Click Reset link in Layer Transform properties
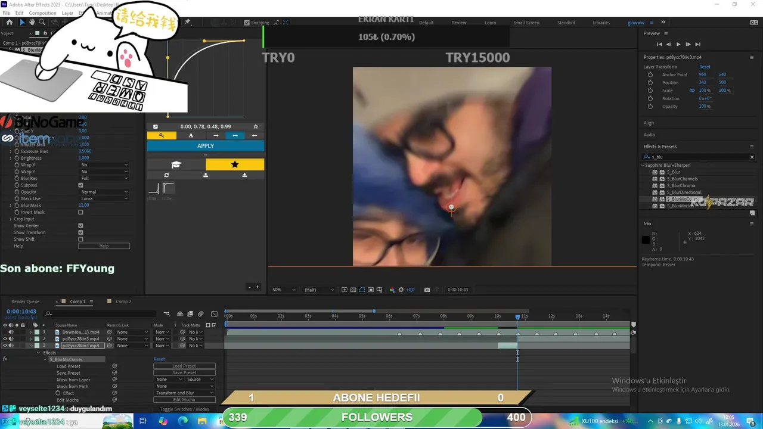Image resolution: width=763 pixels, height=429 pixels. [705, 67]
